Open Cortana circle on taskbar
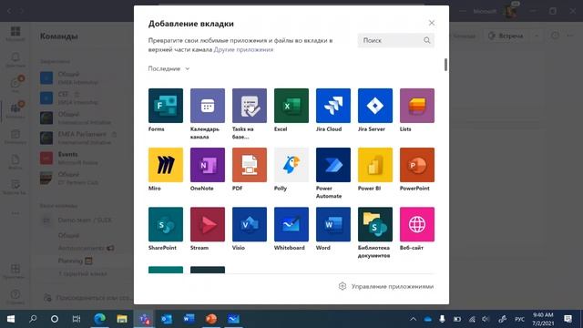The width and height of the screenshot is (583, 328). pyautogui.click(x=55, y=319)
